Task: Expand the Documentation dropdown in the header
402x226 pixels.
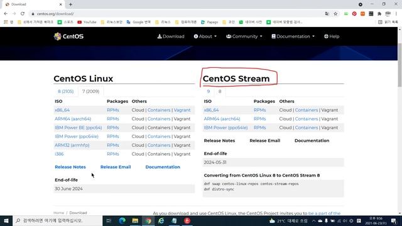Action: (x=293, y=36)
